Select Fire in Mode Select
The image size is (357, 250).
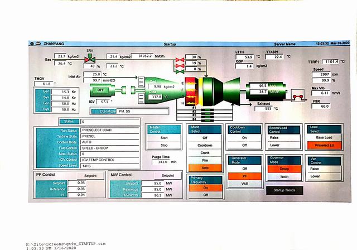(205, 160)
